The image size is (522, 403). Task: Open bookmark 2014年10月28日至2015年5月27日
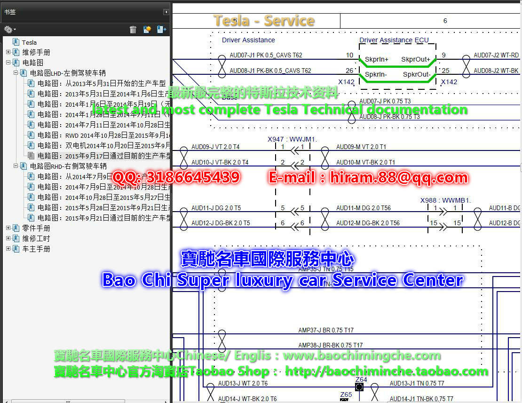[x=103, y=197]
